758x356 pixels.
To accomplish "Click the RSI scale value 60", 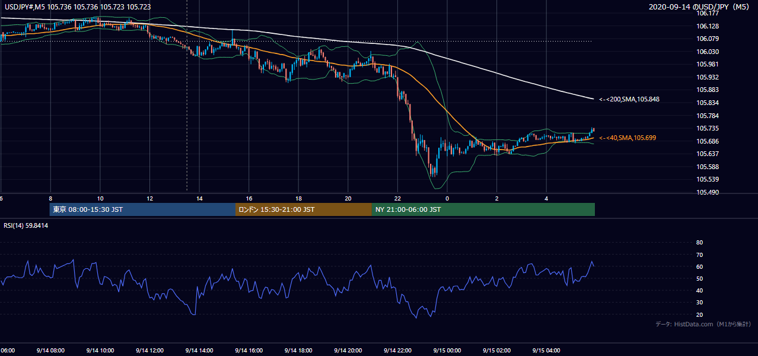I will [699, 266].
